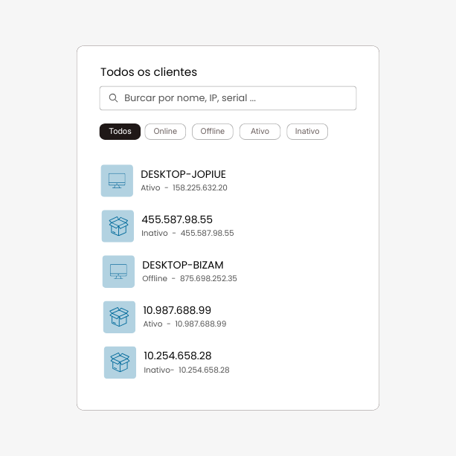Click the box icon for 455.587.98.55
The height and width of the screenshot is (456, 456).
pyautogui.click(x=118, y=226)
